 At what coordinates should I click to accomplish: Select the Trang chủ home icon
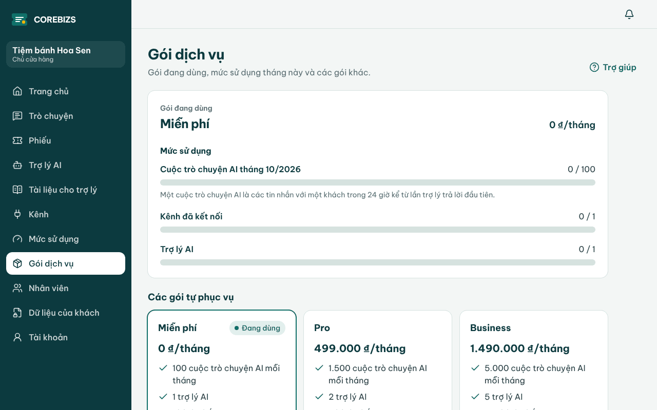tap(17, 91)
